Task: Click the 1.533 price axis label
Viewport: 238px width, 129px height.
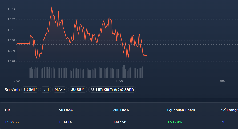Action: (11, 9)
